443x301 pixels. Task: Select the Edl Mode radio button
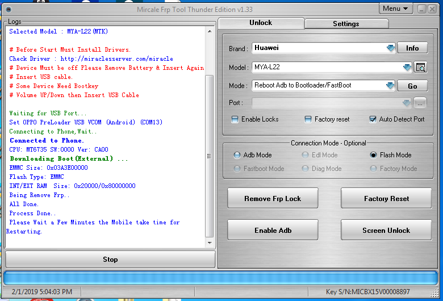[305, 155]
